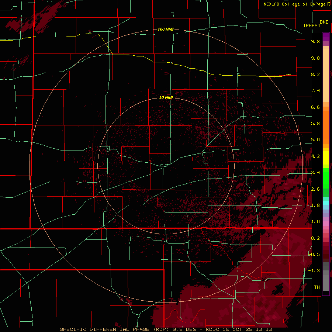Click the peach segment of the color bar
Image resolution: width=332 pixels, height=332 pixels.
tap(326, 76)
